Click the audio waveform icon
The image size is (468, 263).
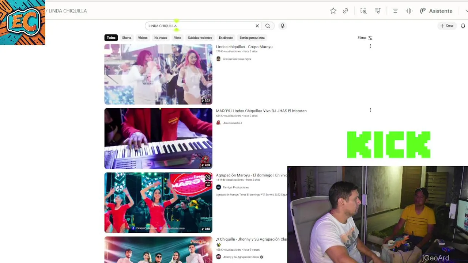[409, 11]
